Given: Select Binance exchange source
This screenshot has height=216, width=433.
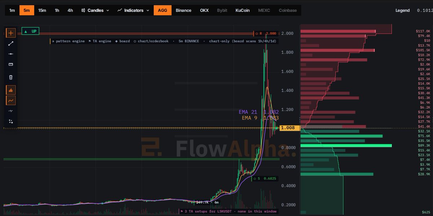Looking at the screenshot, I should point(183,10).
